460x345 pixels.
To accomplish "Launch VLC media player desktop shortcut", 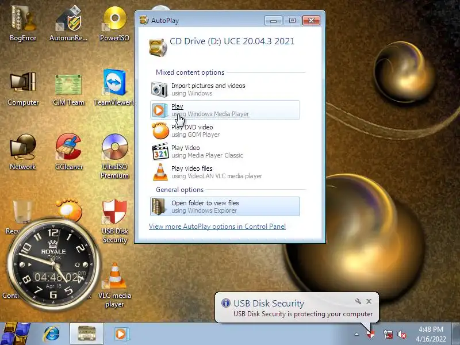I will [114, 285].
